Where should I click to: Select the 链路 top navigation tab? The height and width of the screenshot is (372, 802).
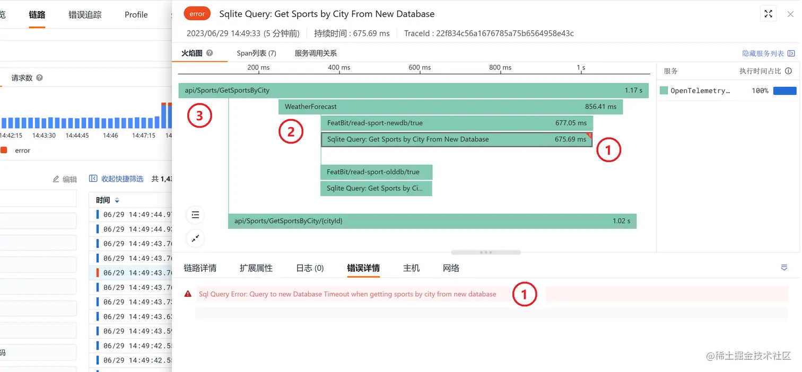point(37,15)
